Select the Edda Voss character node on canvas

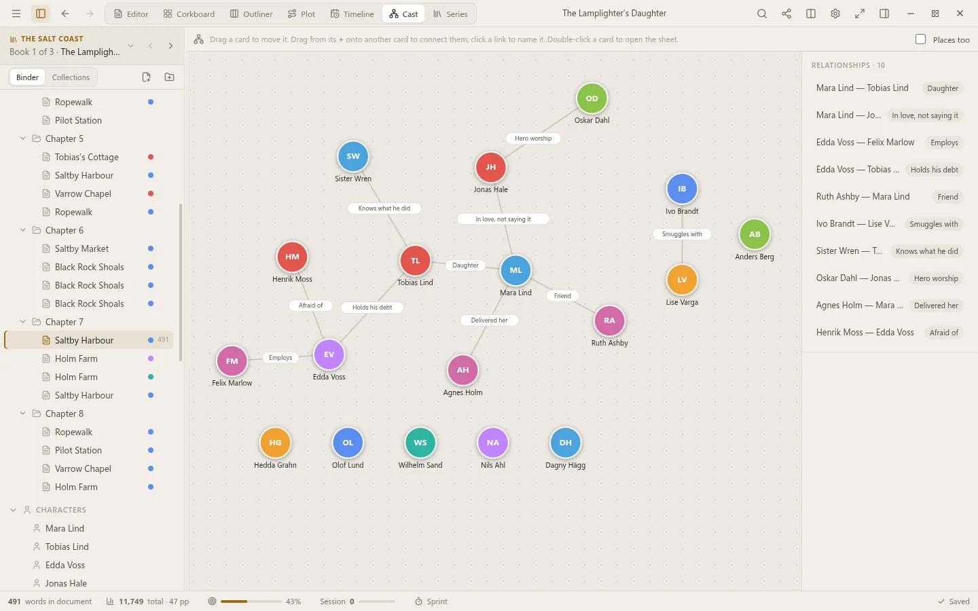pyautogui.click(x=329, y=354)
